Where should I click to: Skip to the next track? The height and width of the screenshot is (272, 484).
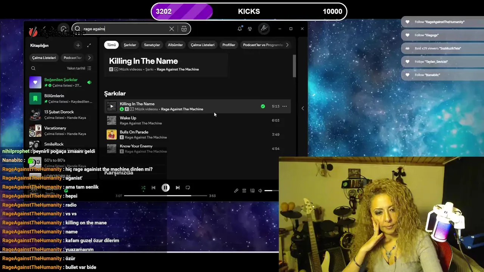pos(178,188)
